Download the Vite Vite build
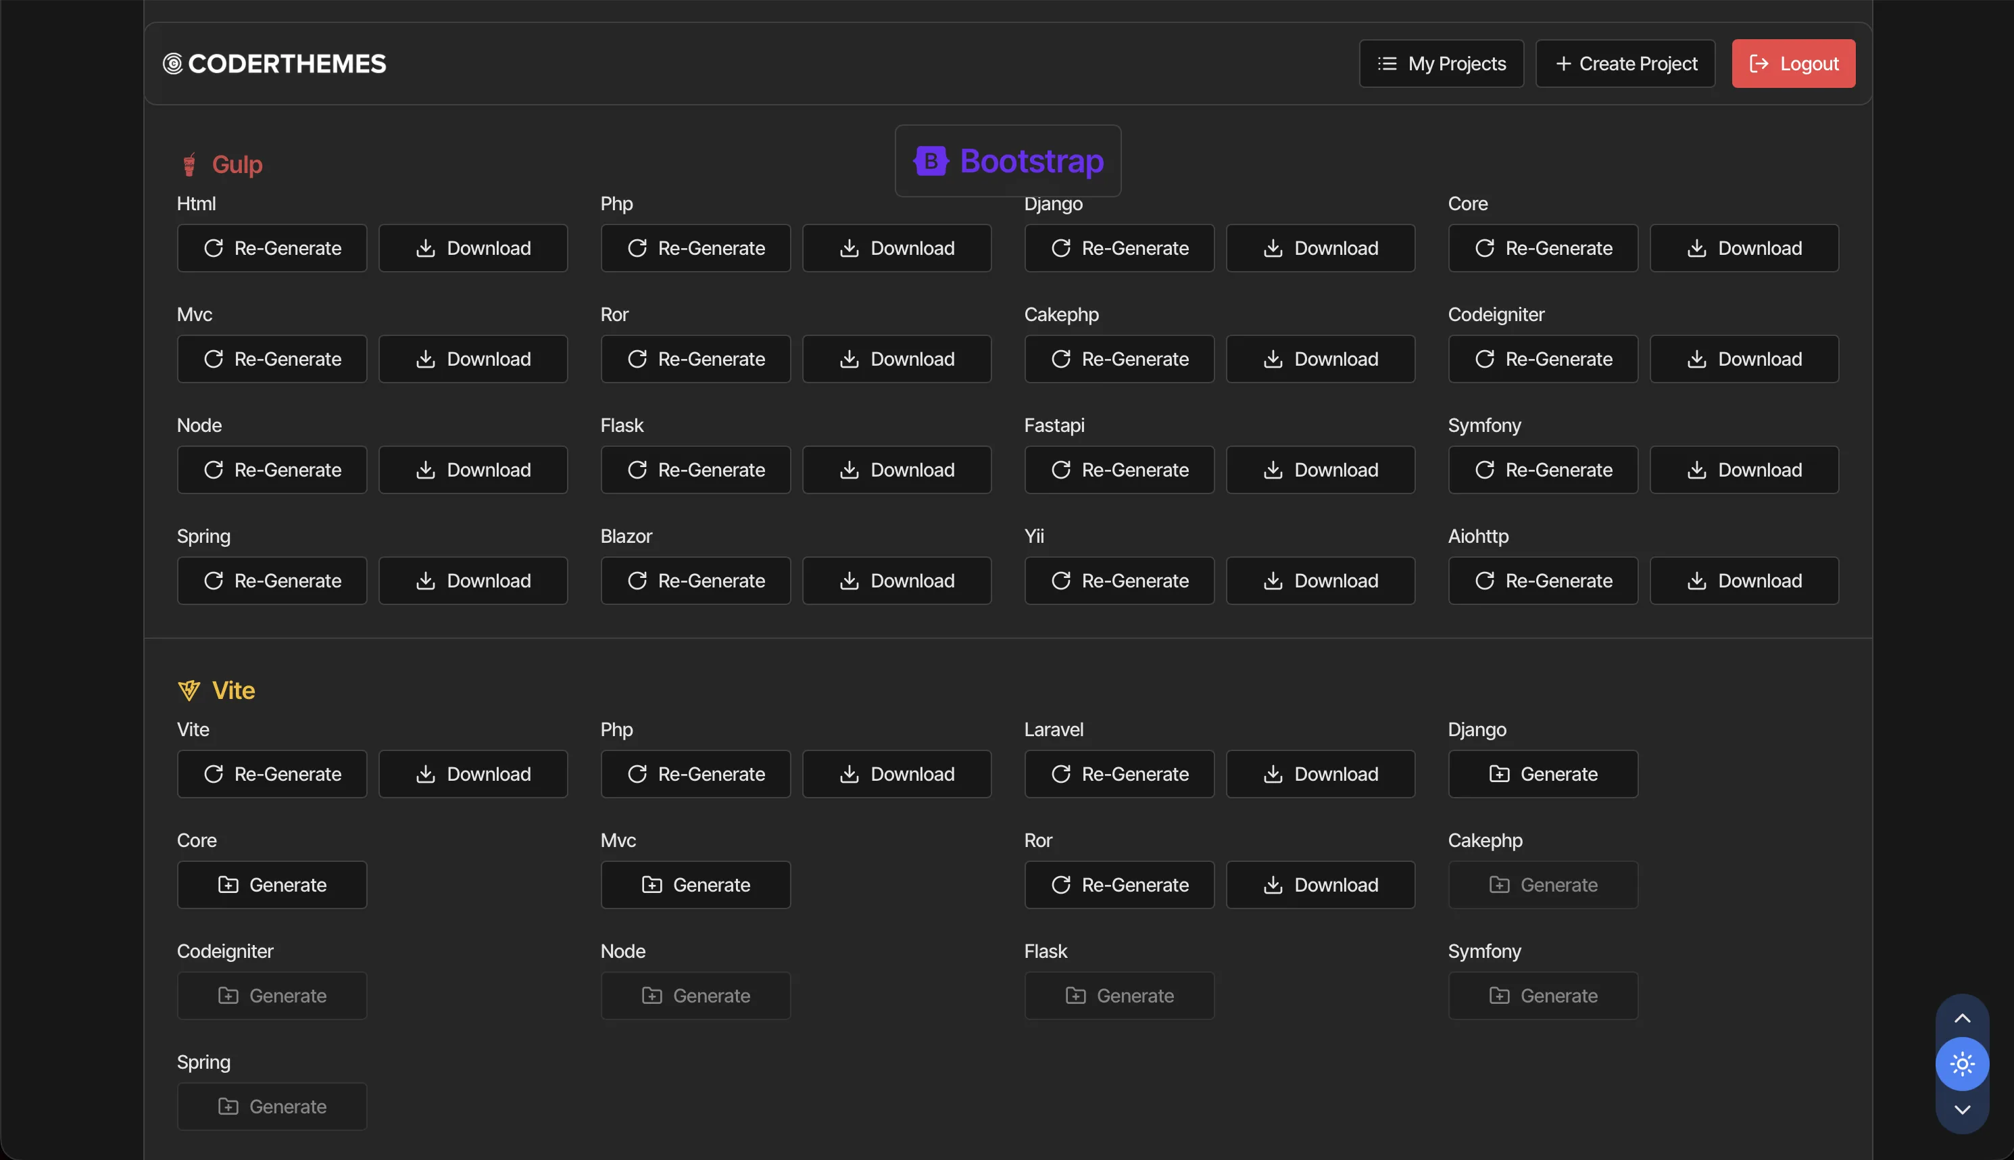The height and width of the screenshot is (1160, 2014). tap(473, 773)
